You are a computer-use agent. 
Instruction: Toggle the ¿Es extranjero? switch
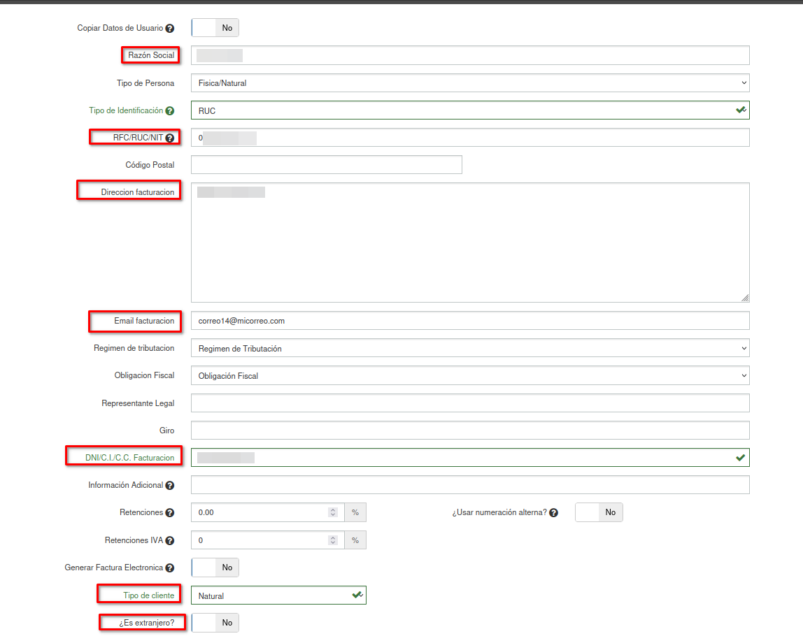215,623
